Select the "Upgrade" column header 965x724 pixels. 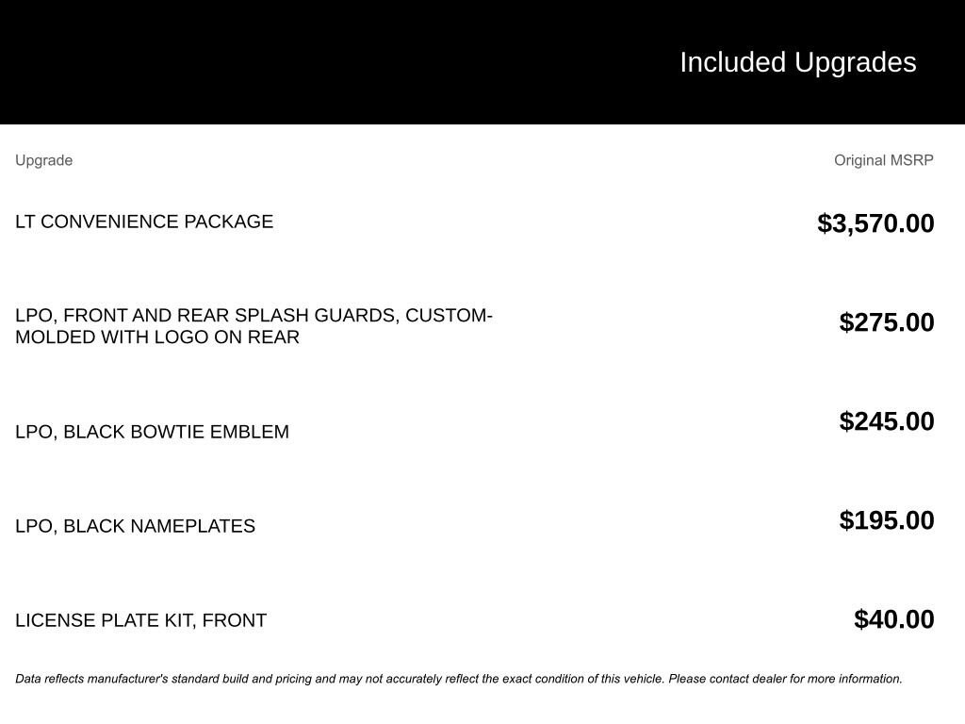43,160
